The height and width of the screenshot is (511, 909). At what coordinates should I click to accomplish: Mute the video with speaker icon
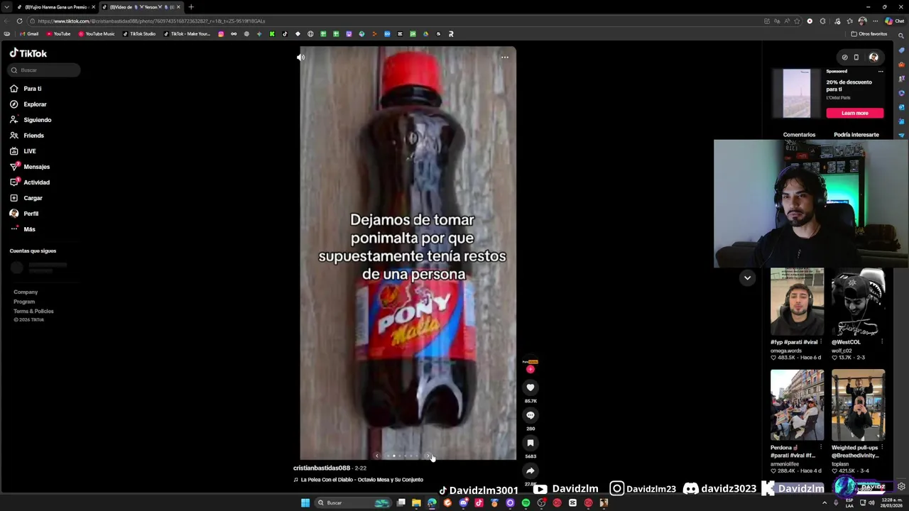[x=301, y=57]
